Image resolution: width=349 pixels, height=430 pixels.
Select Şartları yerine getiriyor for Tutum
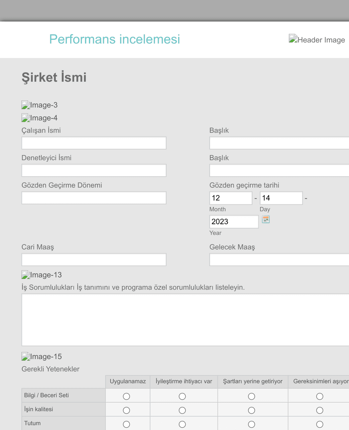click(x=252, y=424)
